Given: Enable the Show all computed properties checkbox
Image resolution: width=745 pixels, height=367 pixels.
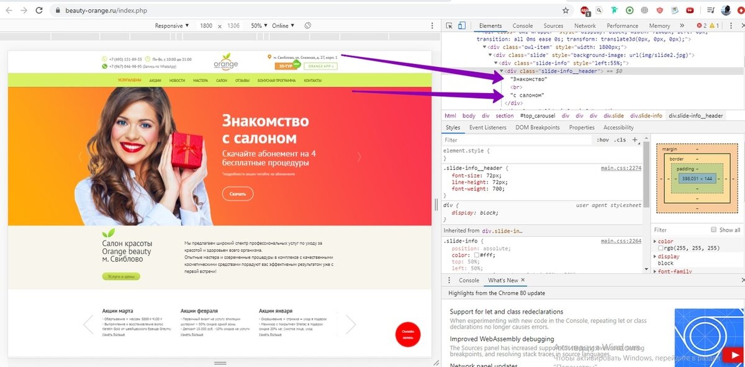Looking at the screenshot, I should [713, 230].
